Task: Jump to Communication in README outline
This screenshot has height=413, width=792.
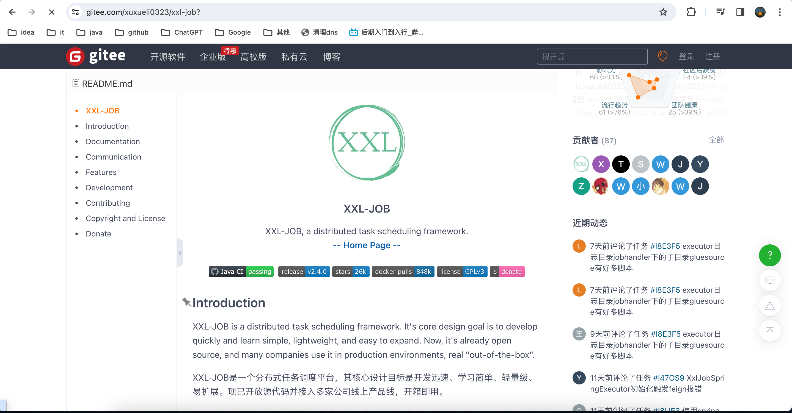Action: pos(113,157)
